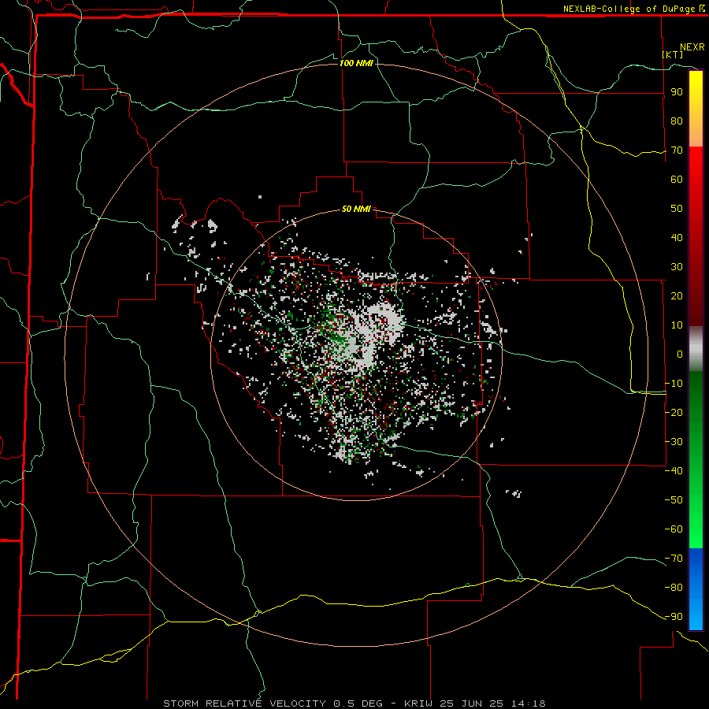Click the -70 scale value
The width and height of the screenshot is (709, 709).
tap(674, 558)
